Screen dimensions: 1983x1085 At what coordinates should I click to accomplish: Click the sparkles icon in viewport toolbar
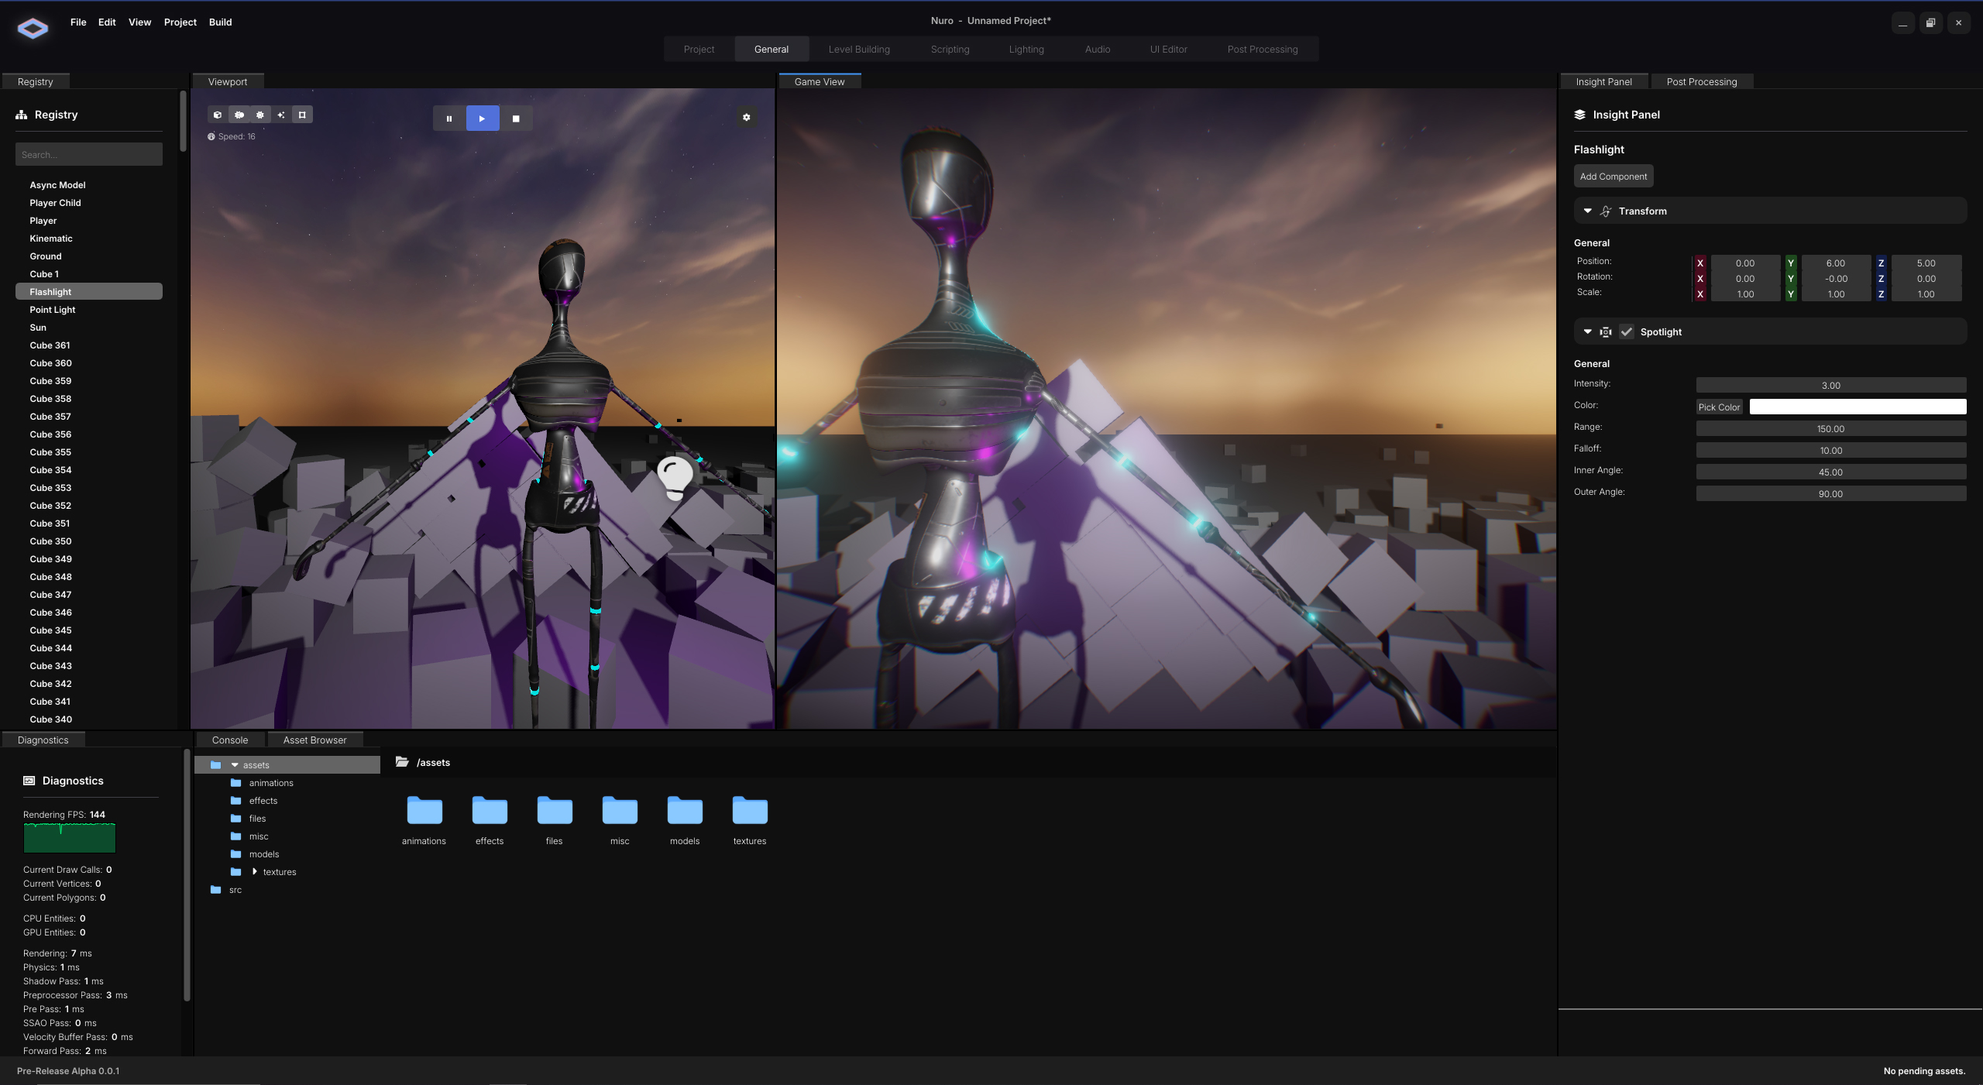click(281, 115)
